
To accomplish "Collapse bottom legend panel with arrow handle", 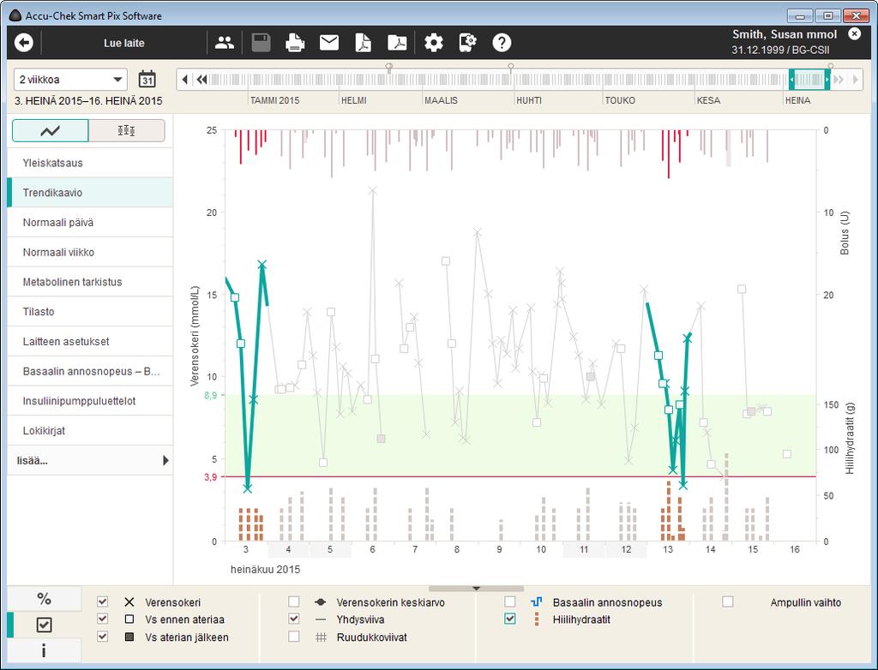I will (476, 589).
